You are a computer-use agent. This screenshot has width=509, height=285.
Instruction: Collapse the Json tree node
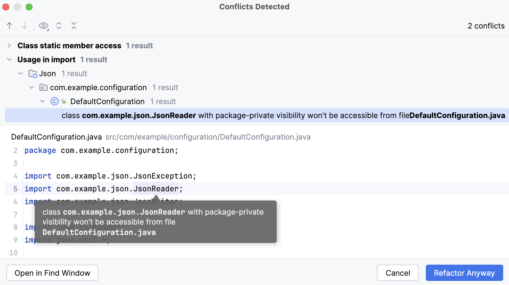(20, 73)
